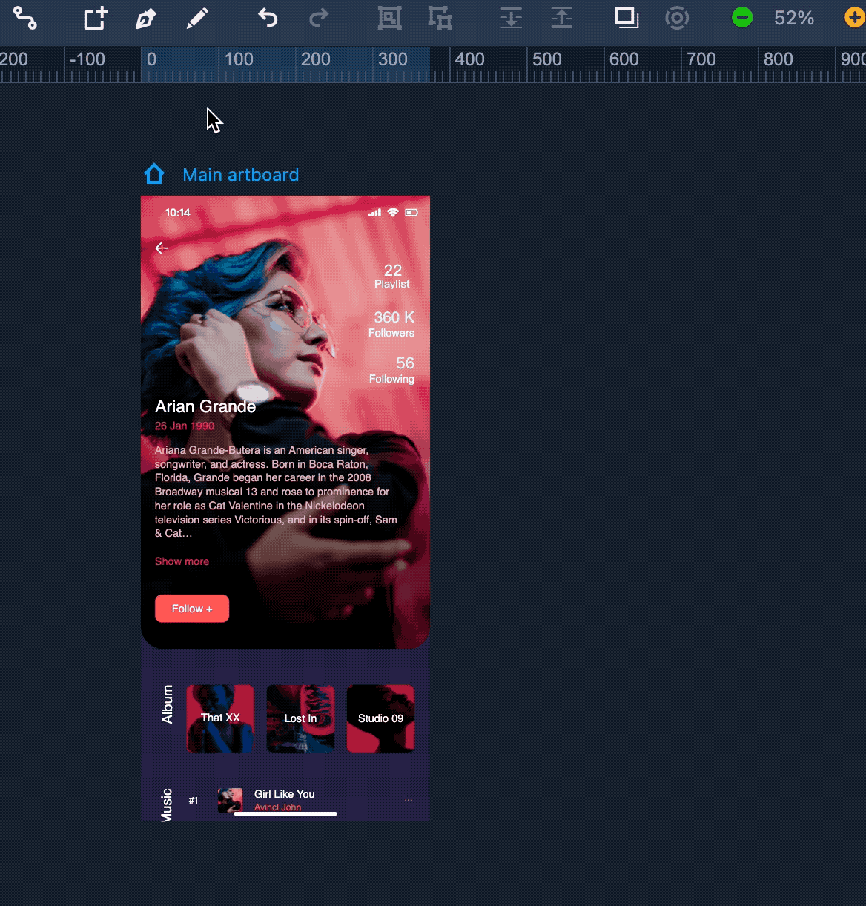Image resolution: width=866 pixels, height=906 pixels.
Task: Open more options for Girl Like You
Action: (409, 800)
